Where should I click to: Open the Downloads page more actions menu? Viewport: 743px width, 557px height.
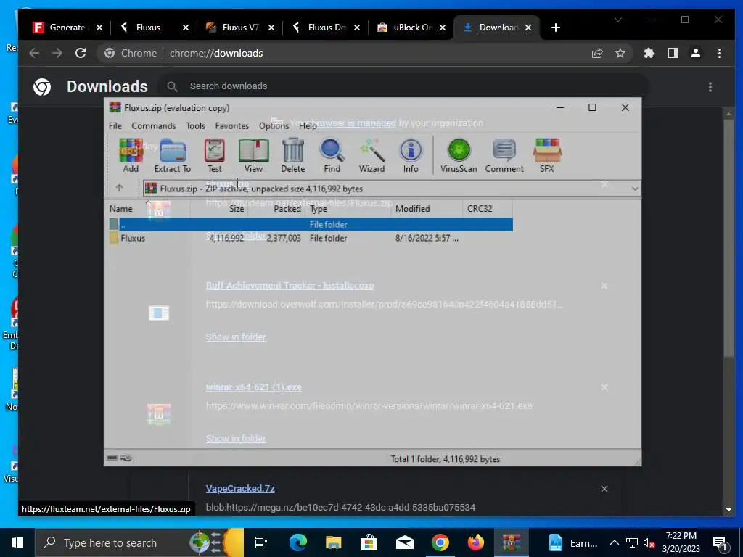pyautogui.click(x=710, y=87)
